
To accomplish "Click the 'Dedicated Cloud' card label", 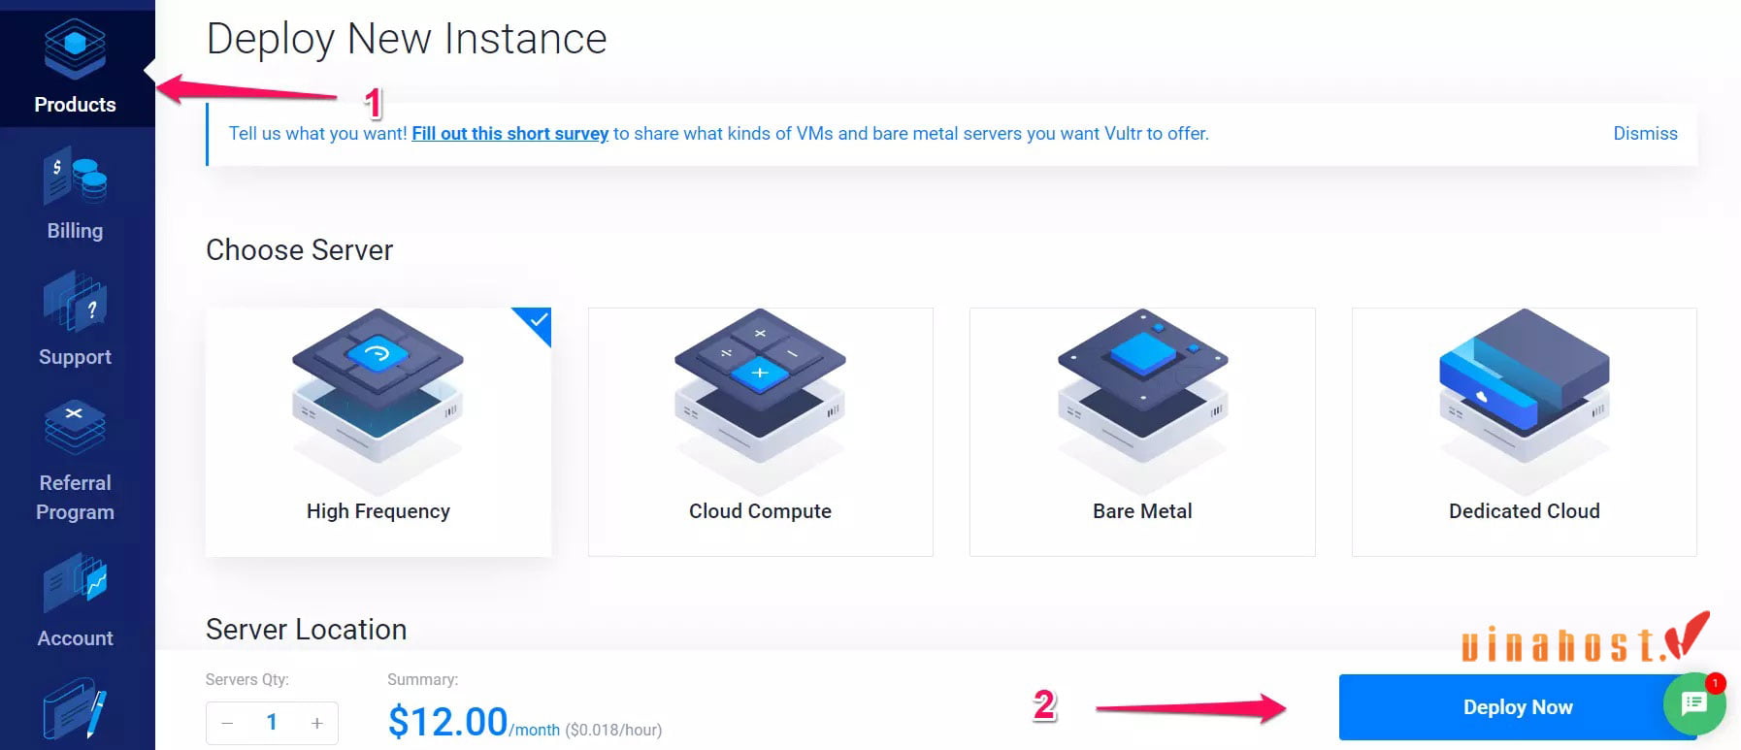I will (1524, 511).
